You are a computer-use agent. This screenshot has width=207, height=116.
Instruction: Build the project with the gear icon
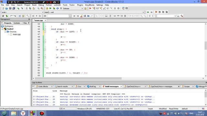pos(47,8)
